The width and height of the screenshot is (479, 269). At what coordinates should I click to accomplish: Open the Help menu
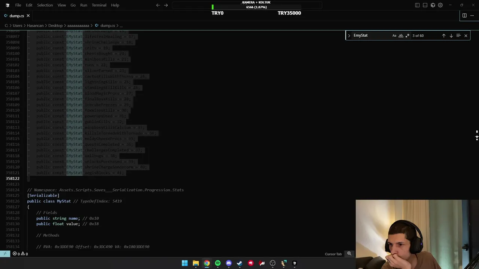tap(115, 5)
